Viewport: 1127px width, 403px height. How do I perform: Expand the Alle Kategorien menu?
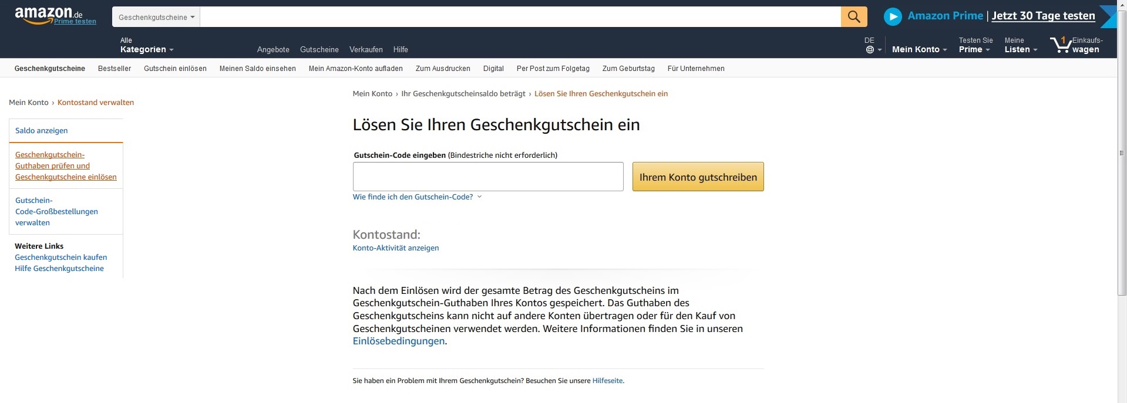(146, 45)
